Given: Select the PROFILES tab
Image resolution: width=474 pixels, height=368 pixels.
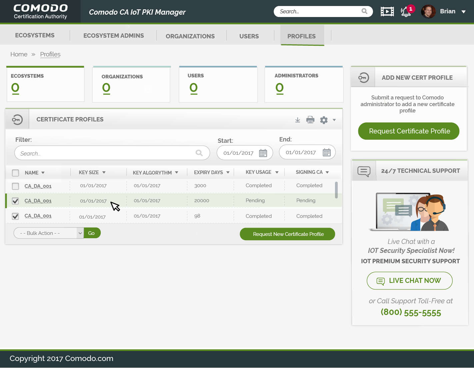Looking at the screenshot, I should pos(302,36).
